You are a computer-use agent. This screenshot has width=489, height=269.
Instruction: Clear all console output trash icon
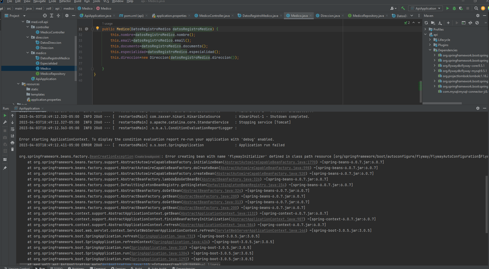coord(12,149)
